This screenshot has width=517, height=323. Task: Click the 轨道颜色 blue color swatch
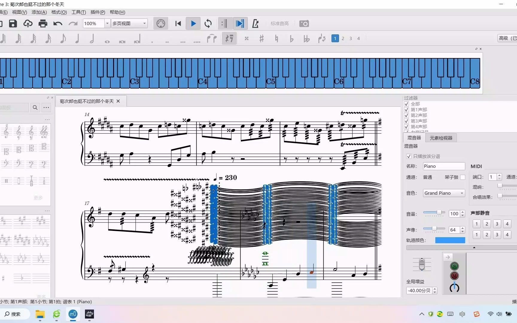(x=450, y=240)
